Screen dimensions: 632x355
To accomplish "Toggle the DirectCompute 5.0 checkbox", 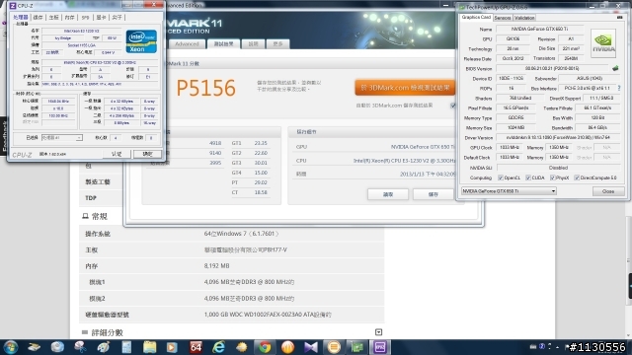I will 577,177.
